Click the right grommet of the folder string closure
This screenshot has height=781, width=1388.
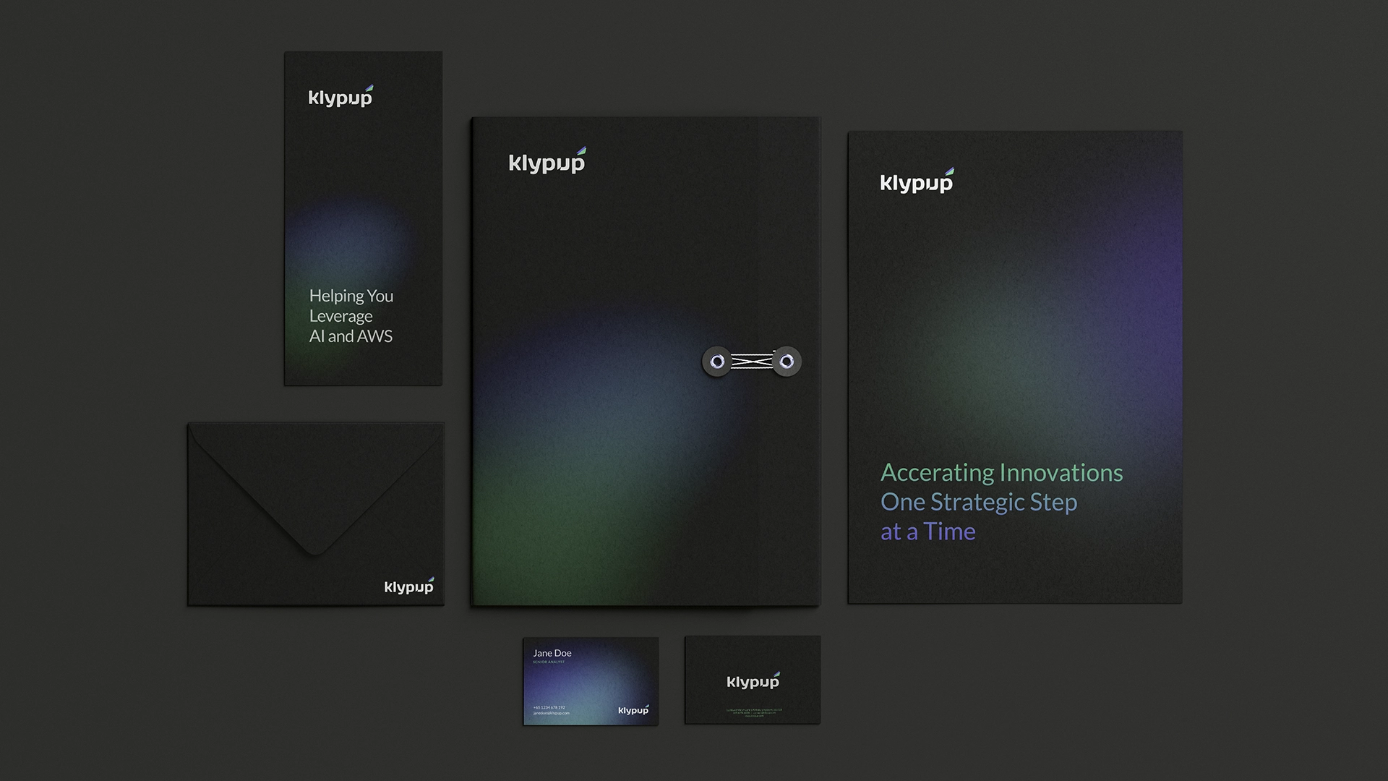pyautogui.click(x=786, y=362)
